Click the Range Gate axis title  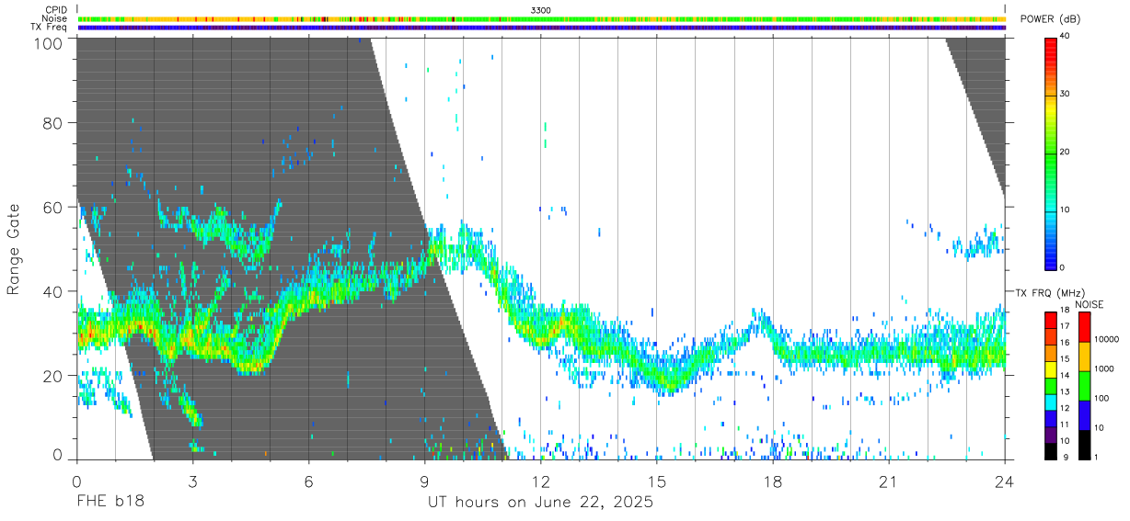[15, 249]
